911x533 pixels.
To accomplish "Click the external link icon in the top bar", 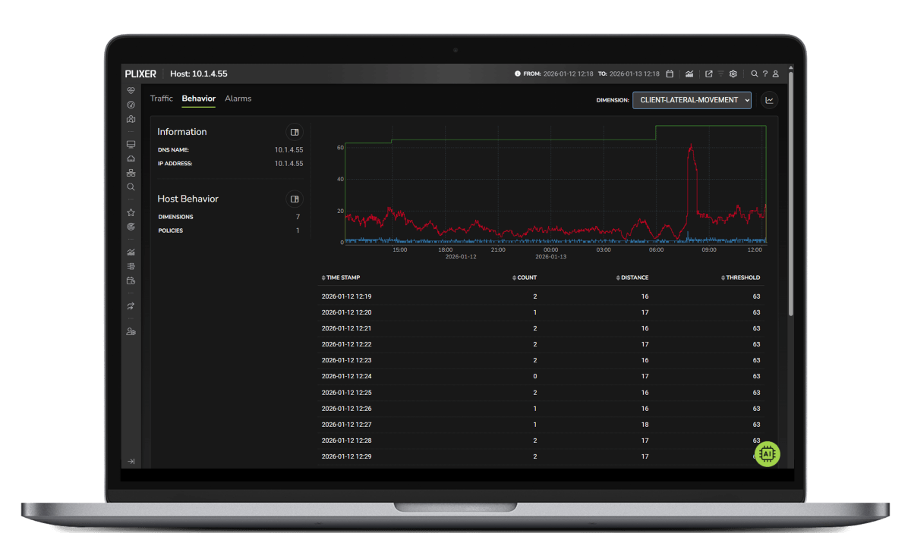I will coord(708,74).
